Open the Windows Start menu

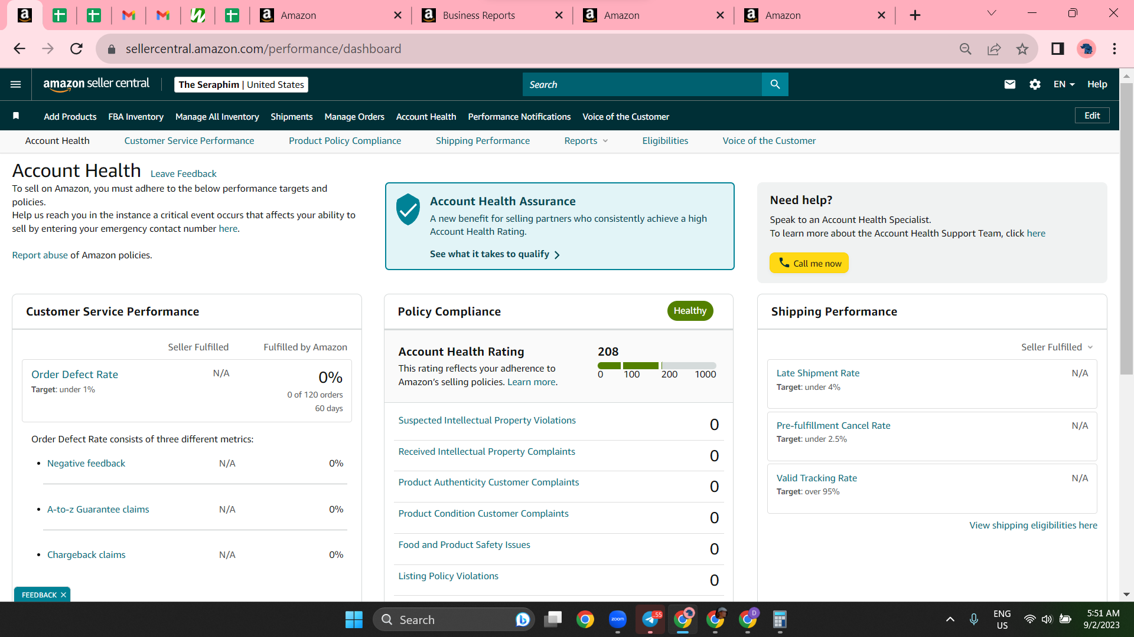pyautogui.click(x=354, y=619)
